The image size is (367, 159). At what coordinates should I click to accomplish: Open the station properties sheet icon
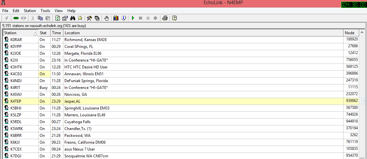(x=65, y=18)
